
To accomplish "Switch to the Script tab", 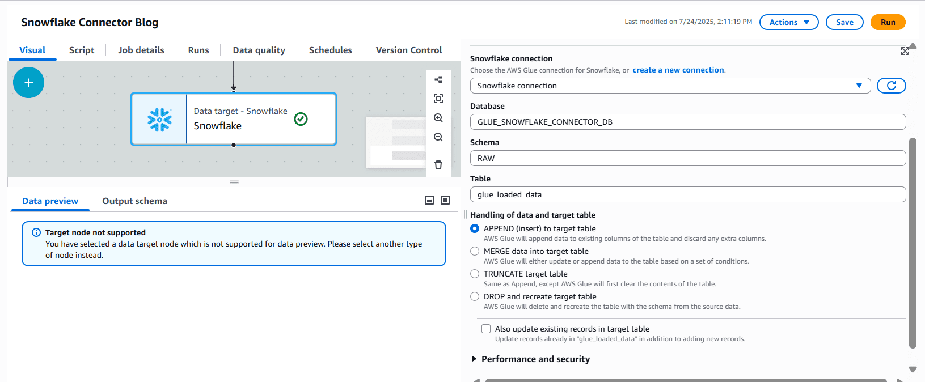I will tap(82, 50).
